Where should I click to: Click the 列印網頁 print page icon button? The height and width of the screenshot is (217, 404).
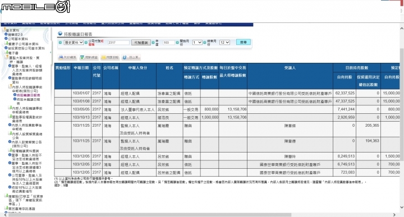67,57
